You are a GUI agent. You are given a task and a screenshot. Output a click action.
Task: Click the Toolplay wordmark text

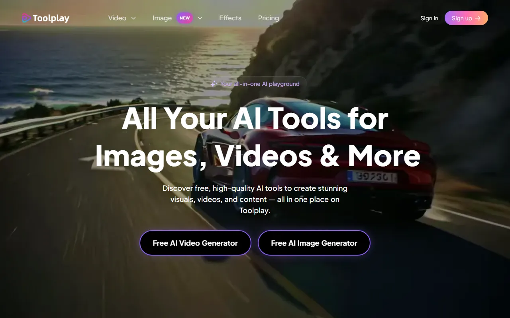(51, 18)
